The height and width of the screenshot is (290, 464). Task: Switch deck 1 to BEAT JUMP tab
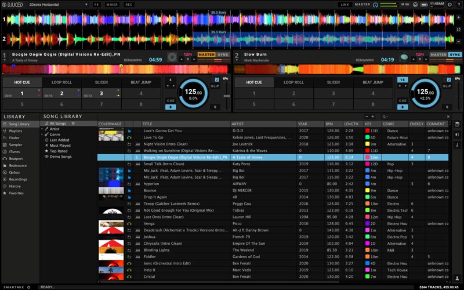pyautogui.click(x=141, y=82)
